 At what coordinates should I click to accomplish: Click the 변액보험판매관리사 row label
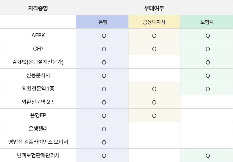tap(38, 155)
